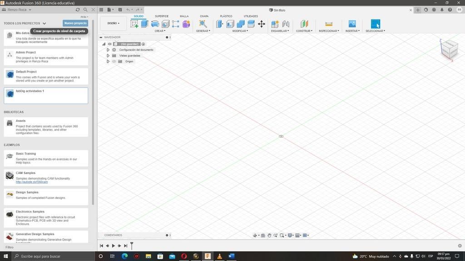Open the CREAR dropdown menu
The width and height of the screenshot is (465, 261).
click(160, 31)
